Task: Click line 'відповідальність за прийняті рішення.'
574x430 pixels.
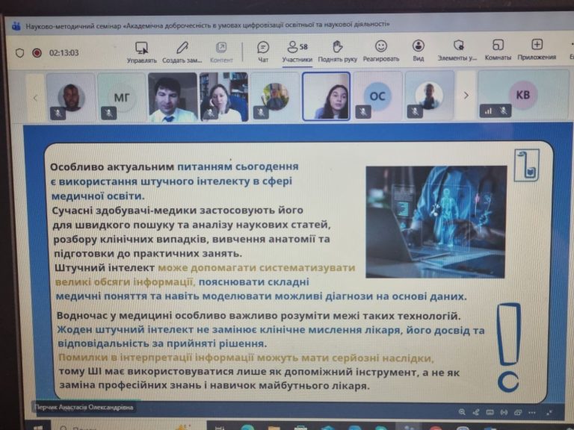Action: 162,343
